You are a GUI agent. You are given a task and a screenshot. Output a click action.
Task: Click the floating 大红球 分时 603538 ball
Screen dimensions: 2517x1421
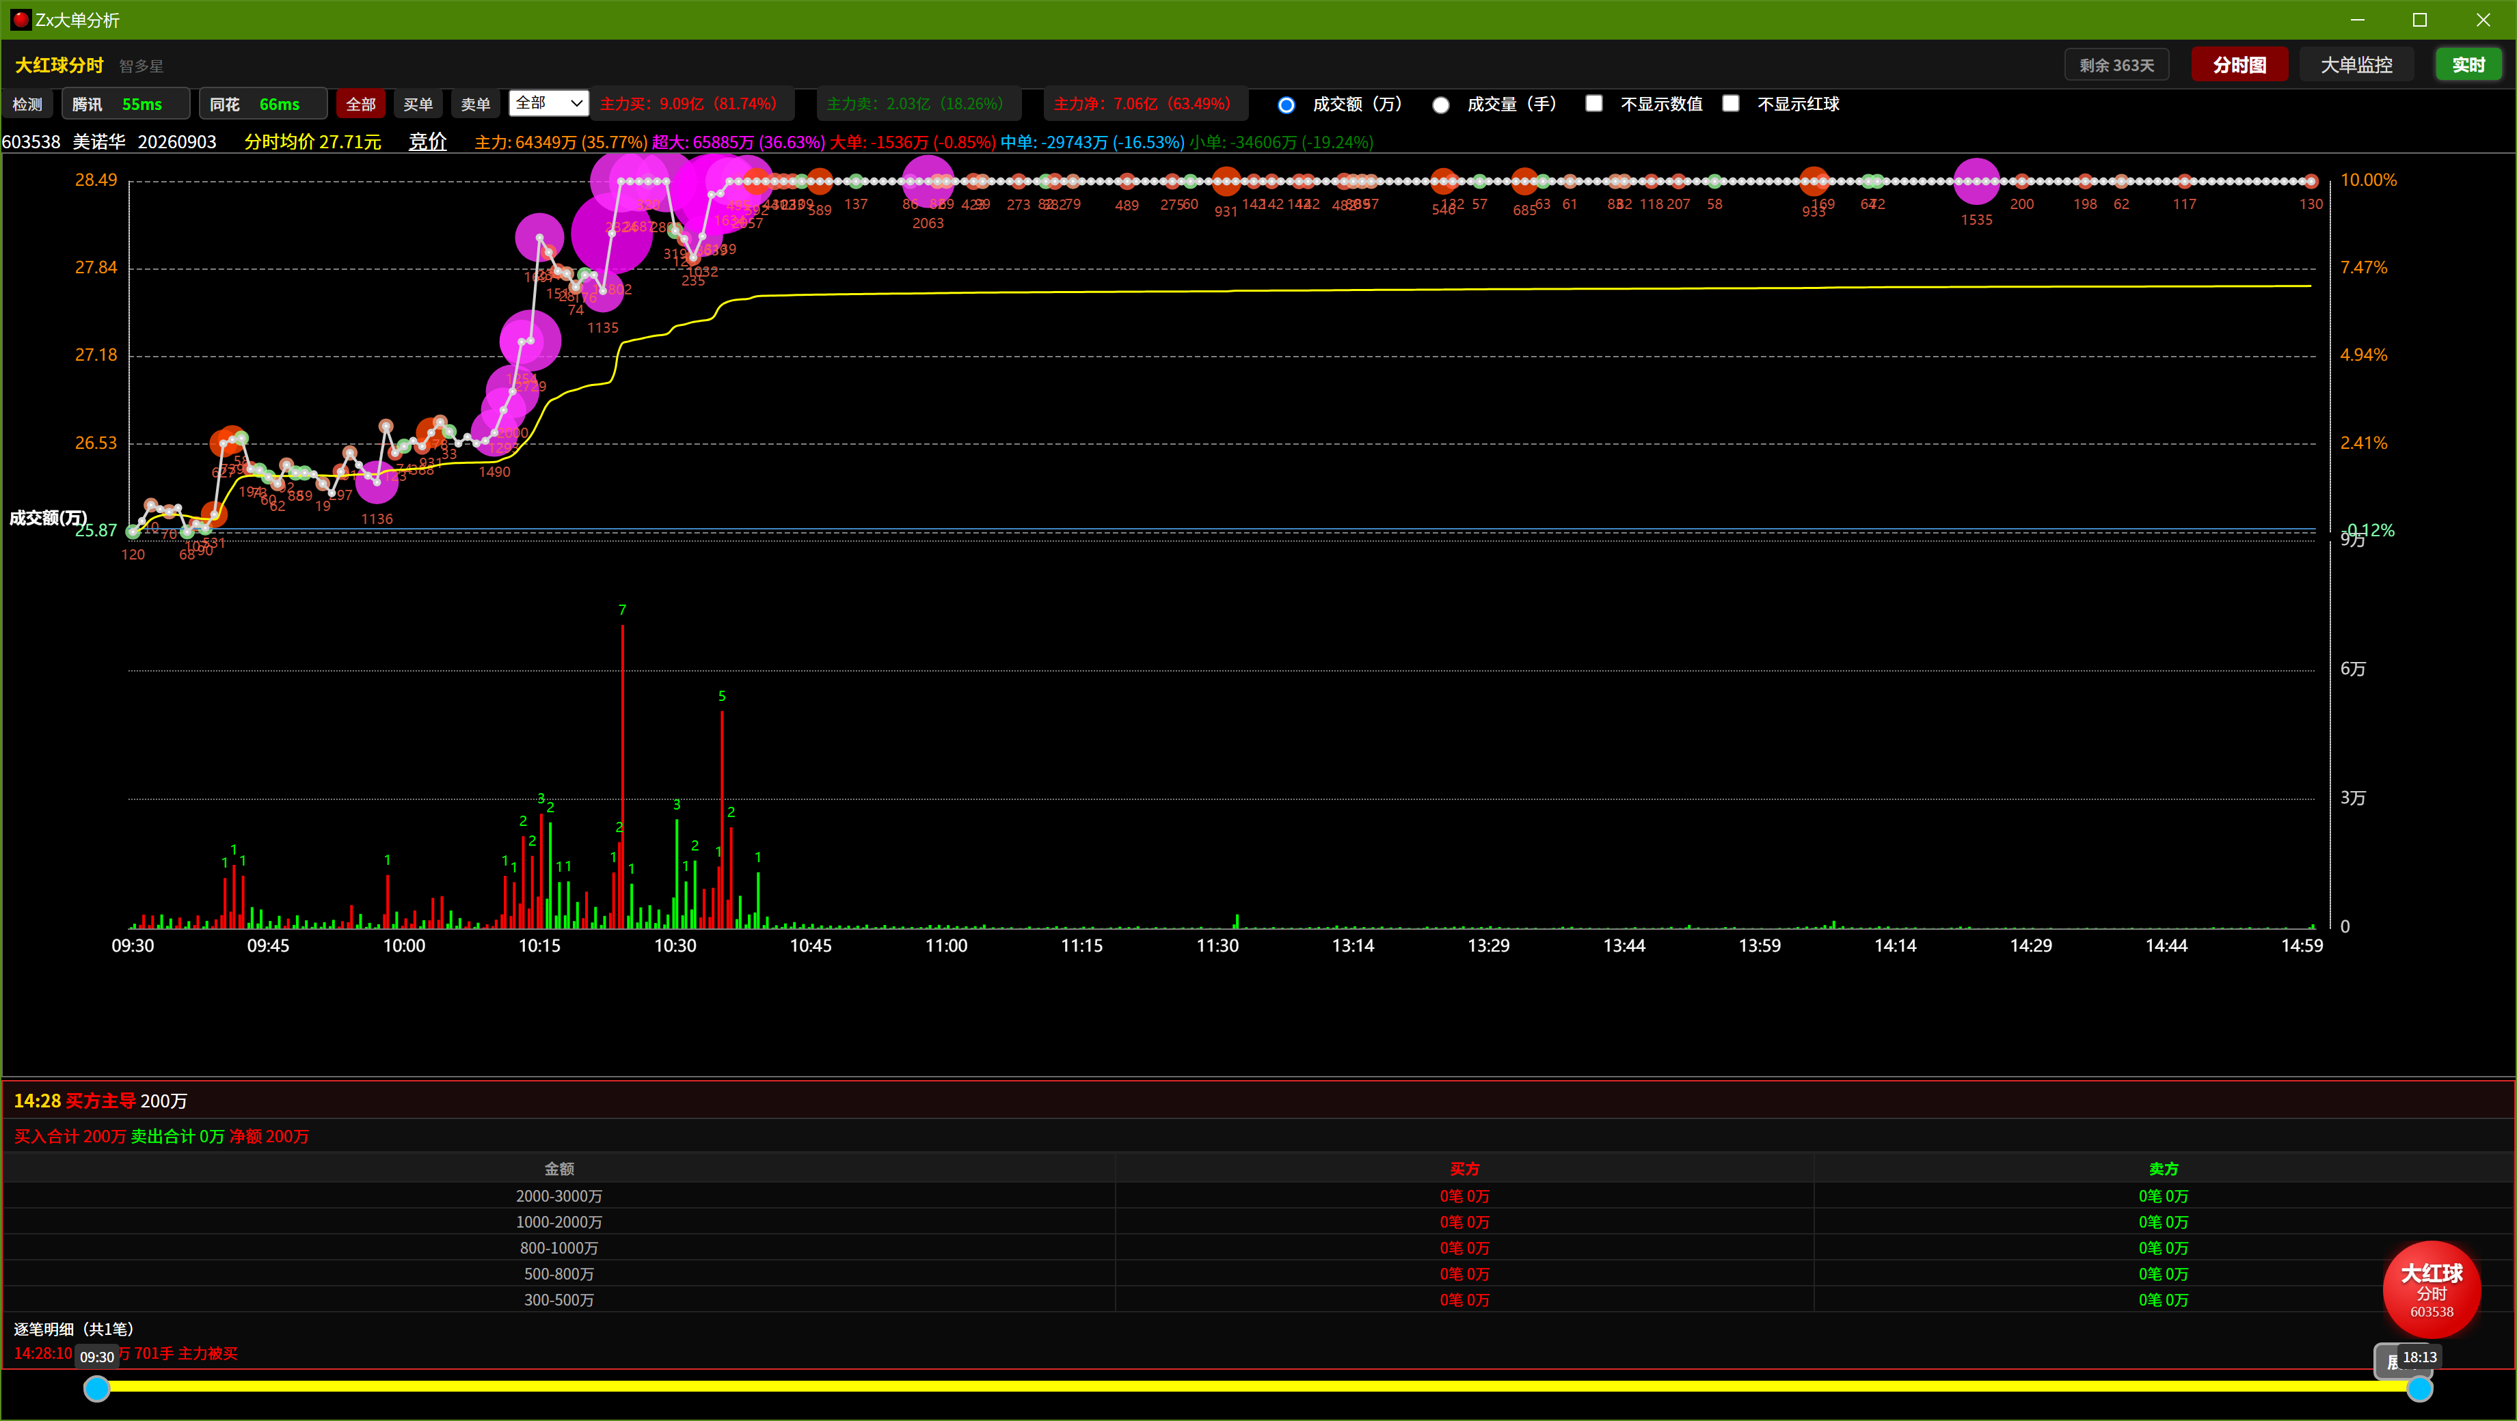pos(2431,1290)
